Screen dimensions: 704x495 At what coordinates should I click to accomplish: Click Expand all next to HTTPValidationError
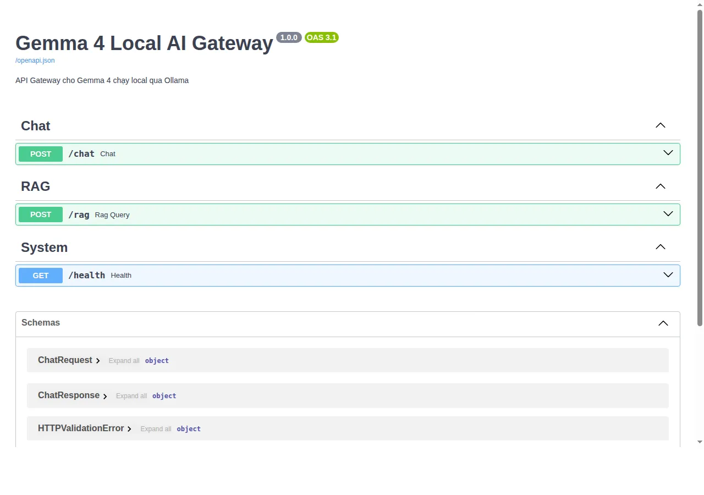pyautogui.click(x=156, y=429)
